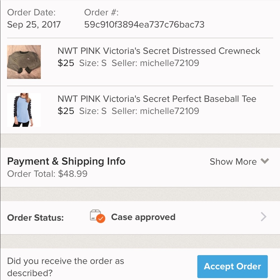Click the Show More link

coord(233,162)
